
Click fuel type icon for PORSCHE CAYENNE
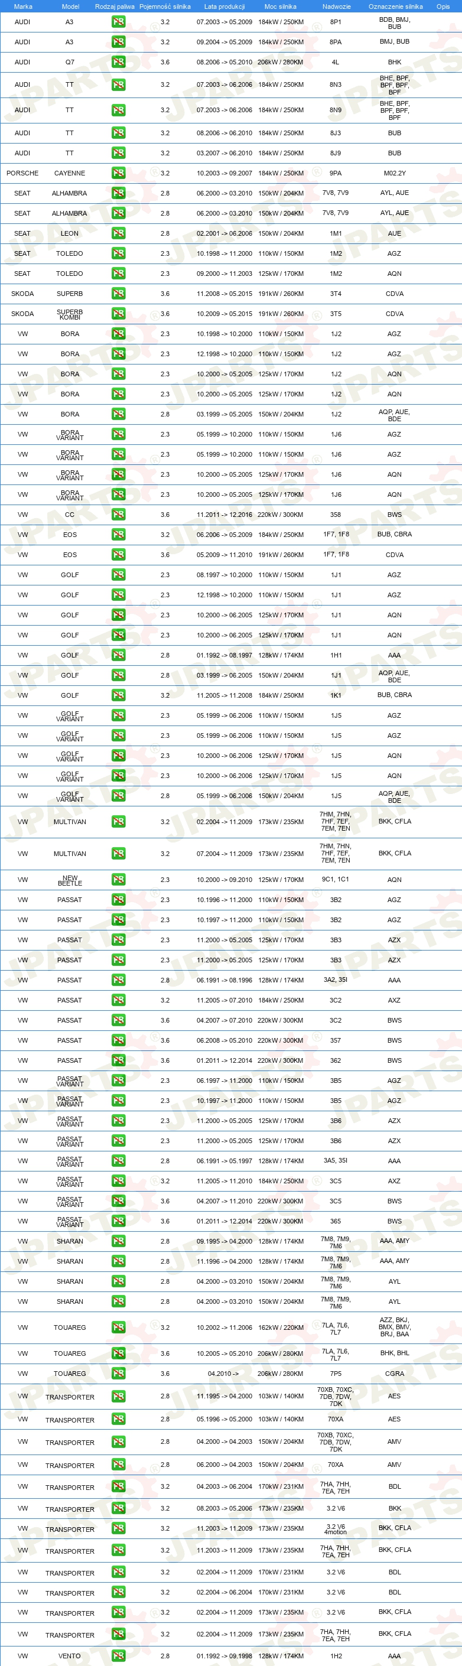click(118, 173)
